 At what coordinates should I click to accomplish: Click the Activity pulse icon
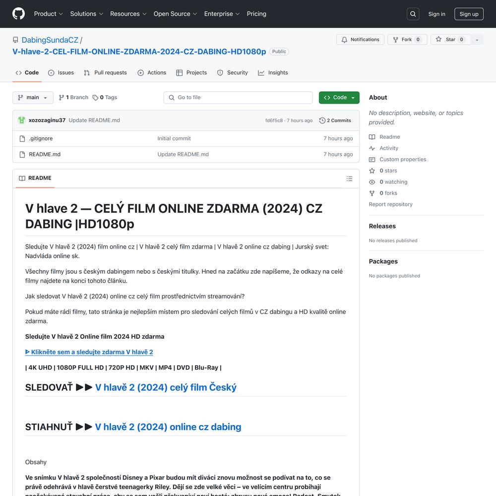click(372, 148)
